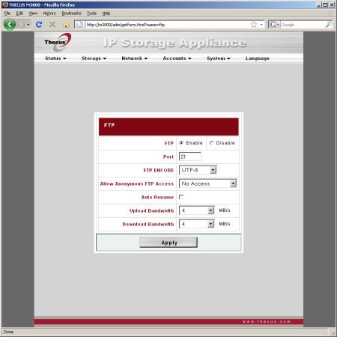Open the Upload Bandwidth dropdown
The image size is (337, 337).
[x=197, y=210]
